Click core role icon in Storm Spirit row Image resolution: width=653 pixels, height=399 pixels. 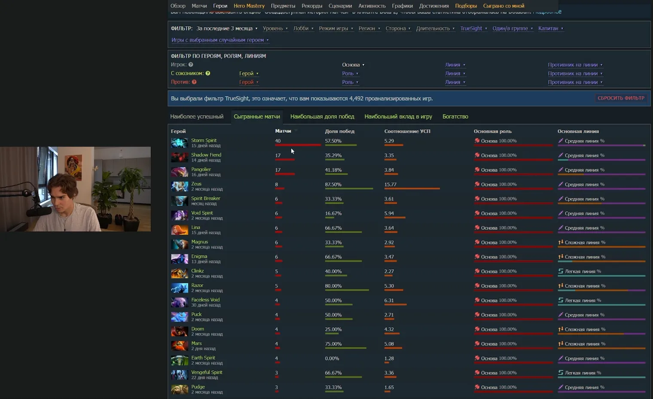coord(477,141)
